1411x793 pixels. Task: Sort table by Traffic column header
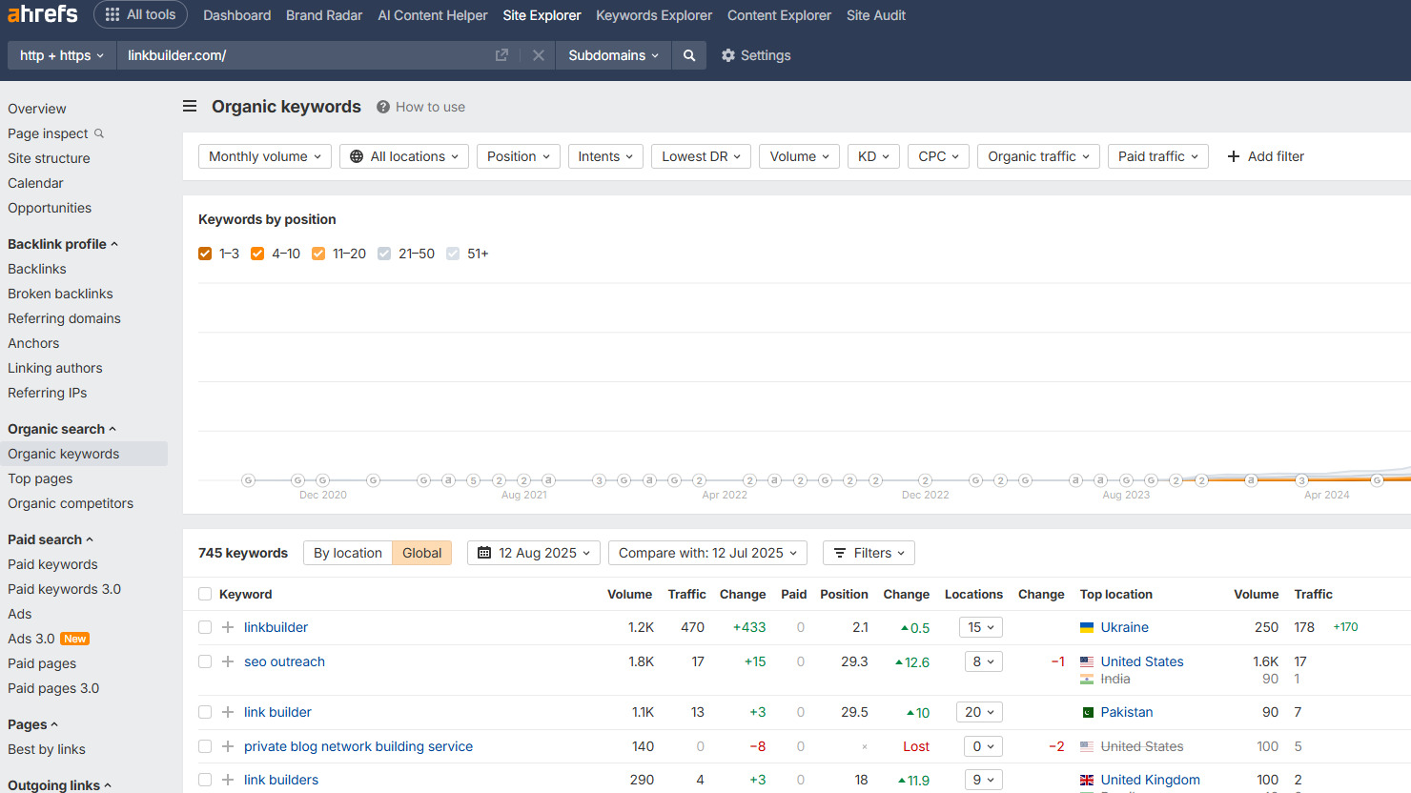pyautogui.click(x=686, y=594)
